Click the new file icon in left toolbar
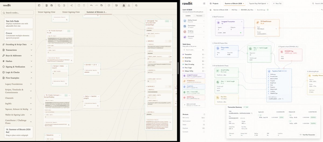The width and height of the screenshot is (323, 142). pyautogui.click(x=46, y=5)
